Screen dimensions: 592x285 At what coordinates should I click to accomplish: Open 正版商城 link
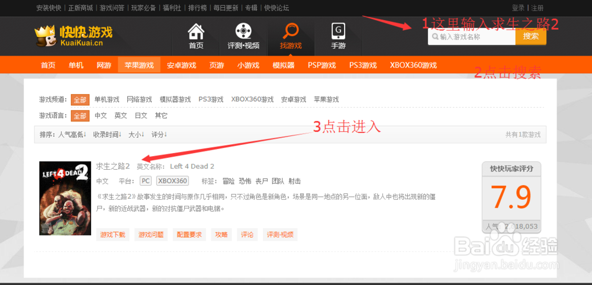tap(81, 8)
